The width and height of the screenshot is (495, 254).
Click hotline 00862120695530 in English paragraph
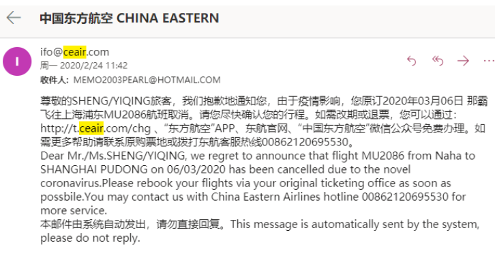tap(405, 197)
